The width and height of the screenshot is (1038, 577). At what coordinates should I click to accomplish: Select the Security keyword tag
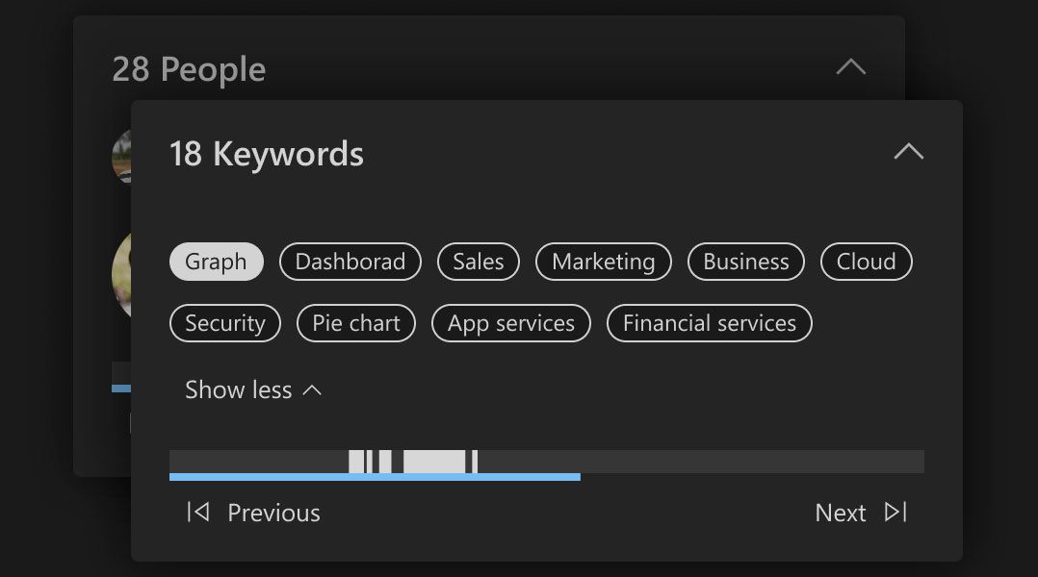click(224, 323)
